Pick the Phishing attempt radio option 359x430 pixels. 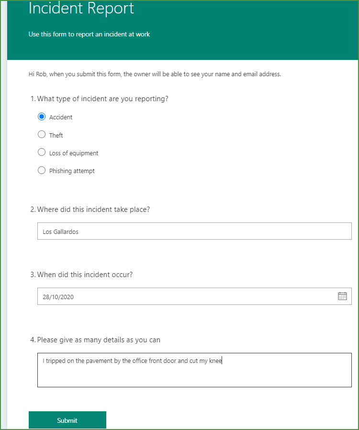[42, 170]
